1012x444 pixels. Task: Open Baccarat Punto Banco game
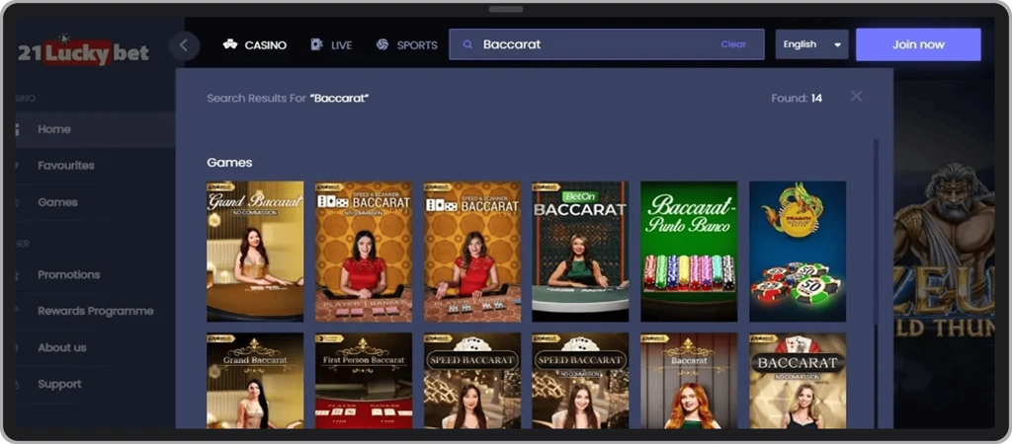pyautogui.click(x=689, y=252)
